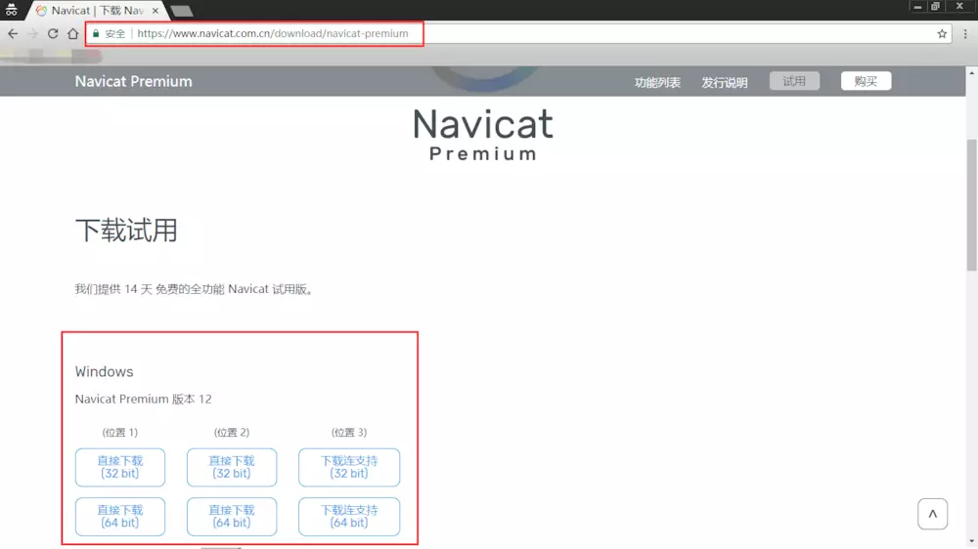Click the browser forward arrow

[32, 33]
